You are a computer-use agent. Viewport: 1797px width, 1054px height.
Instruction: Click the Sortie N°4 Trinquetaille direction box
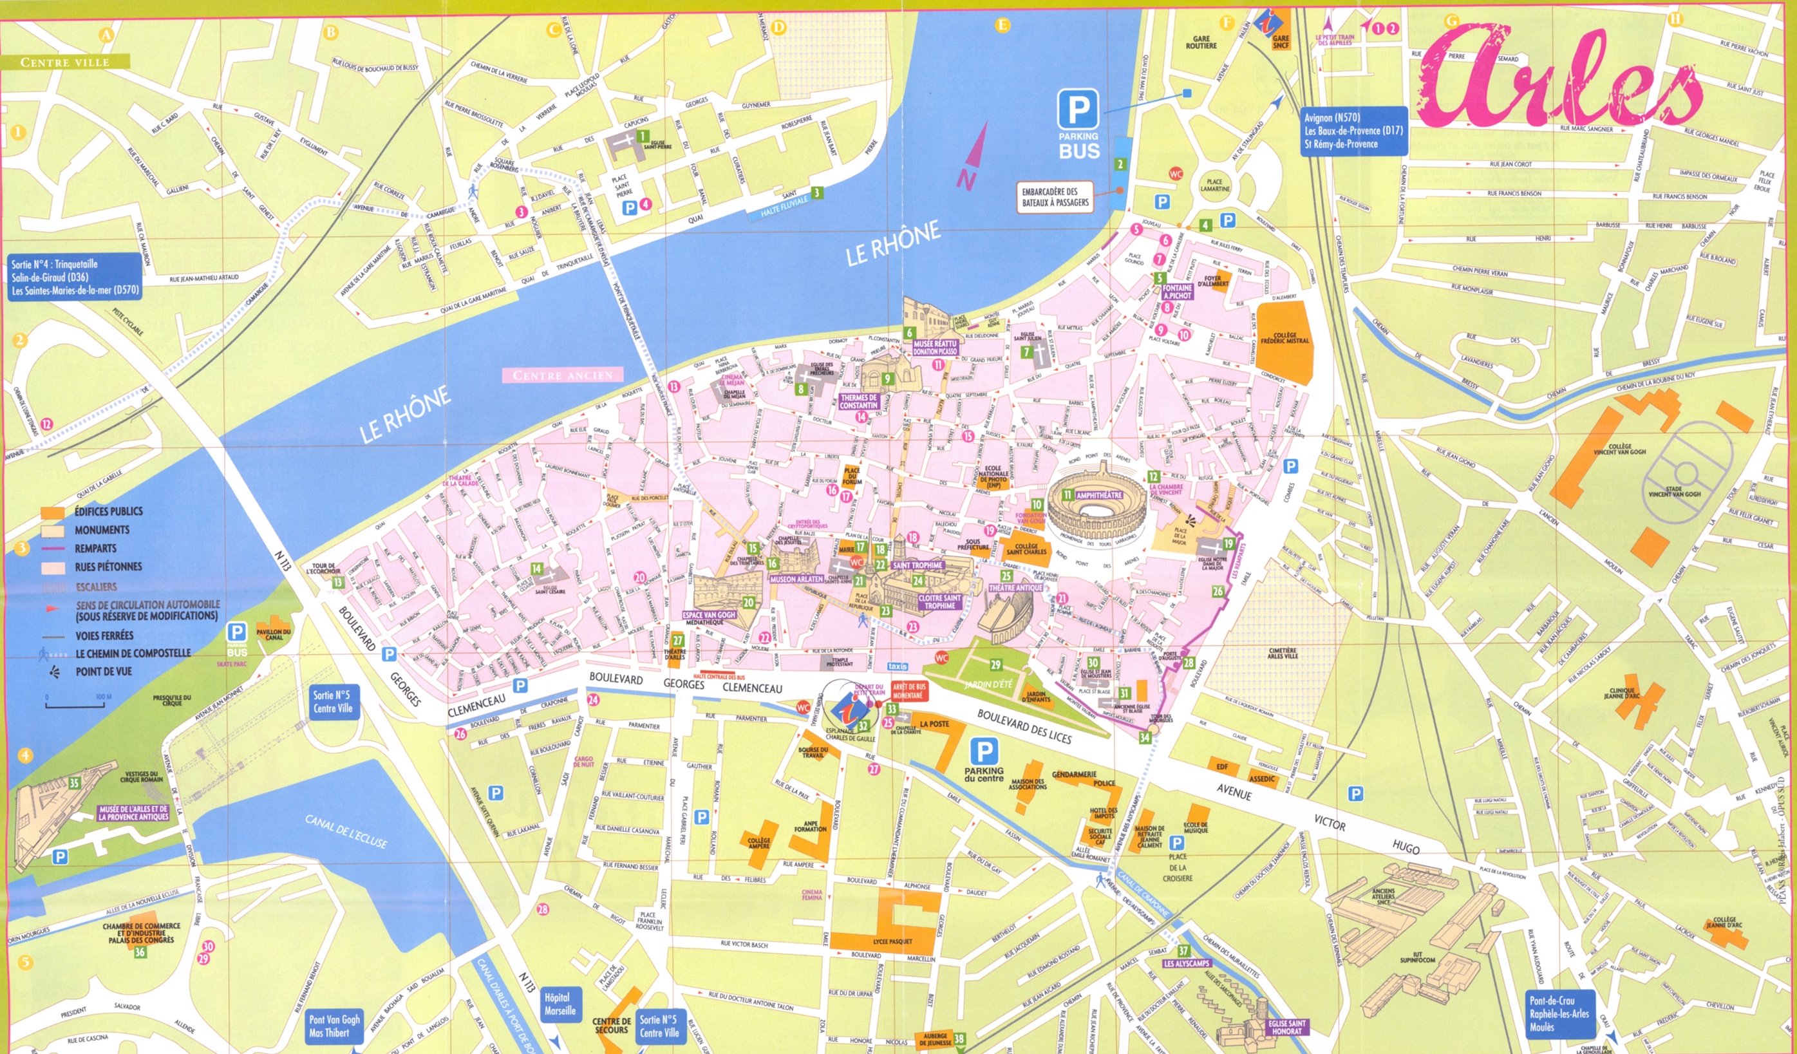click(x=75, y=277)
